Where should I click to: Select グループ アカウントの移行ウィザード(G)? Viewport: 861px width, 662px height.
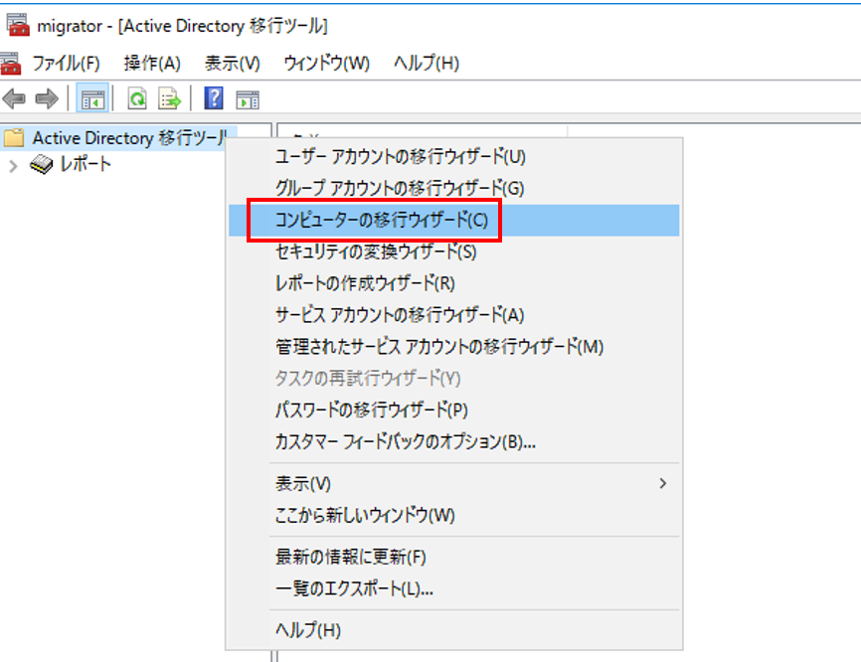click(454, 188)
